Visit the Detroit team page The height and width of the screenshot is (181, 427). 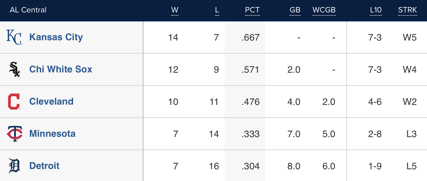coord(44,166)
